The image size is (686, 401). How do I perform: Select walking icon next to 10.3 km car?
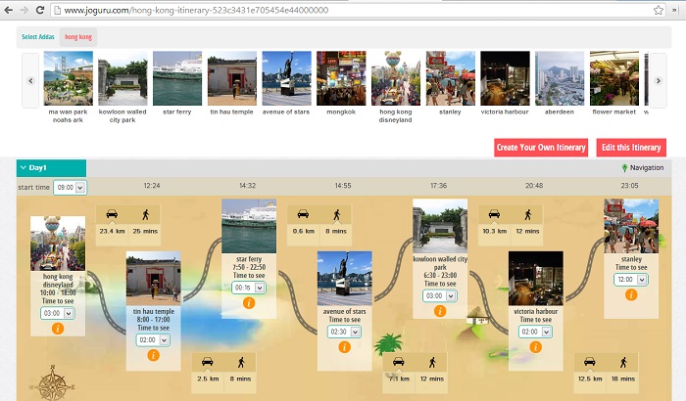[x=527, y=214]
